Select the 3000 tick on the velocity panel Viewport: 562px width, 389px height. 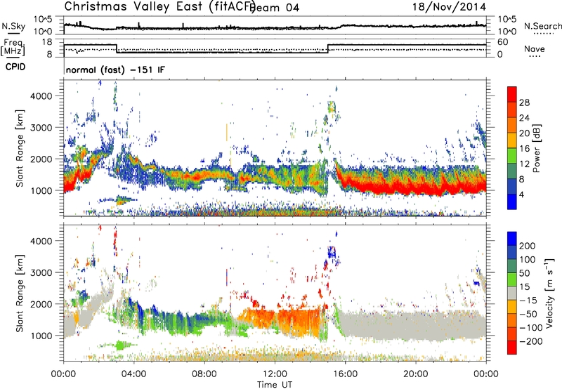(x=41, y=272)
